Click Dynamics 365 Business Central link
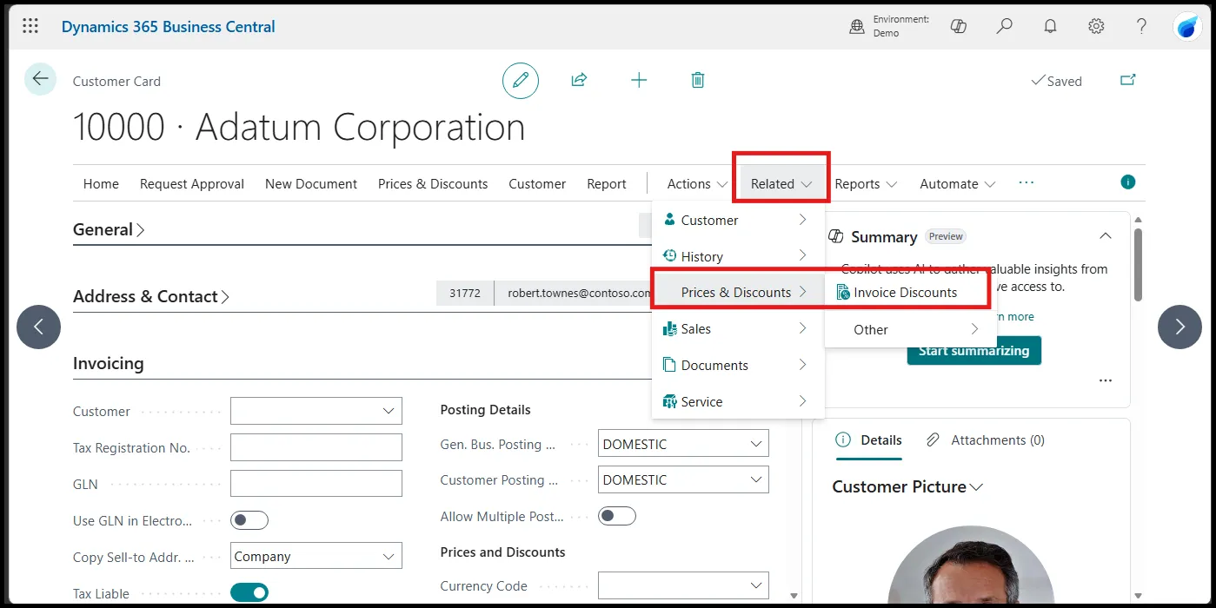This screenshot has height=608, width=1216. pyautogui.click(x=169, y=27)
